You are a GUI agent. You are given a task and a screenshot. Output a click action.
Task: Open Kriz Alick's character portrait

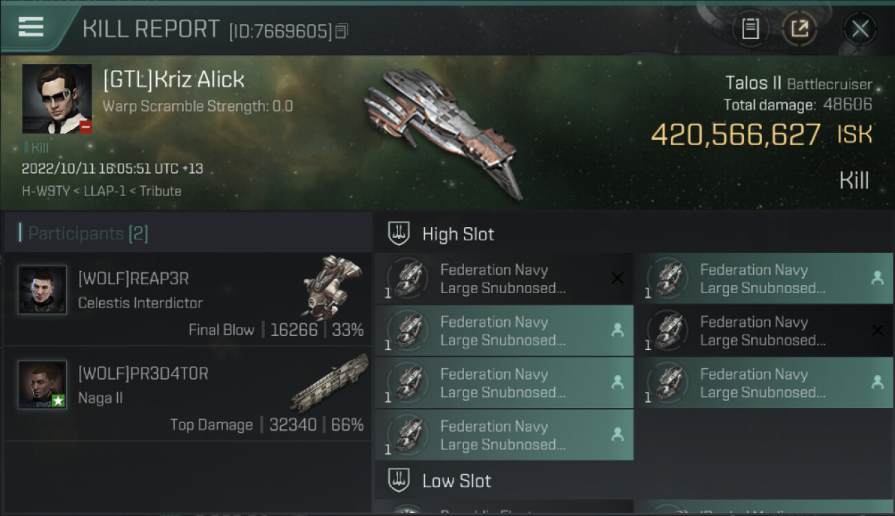[57, 99]
